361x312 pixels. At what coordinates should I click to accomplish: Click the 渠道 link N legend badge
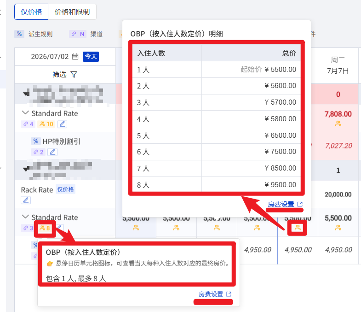pos(78,34)
